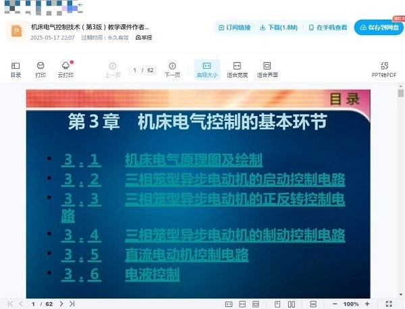This screenshot has height=309, width=405.
Task: Open the 目录 table of contents panel
Action: click(16, 69)
